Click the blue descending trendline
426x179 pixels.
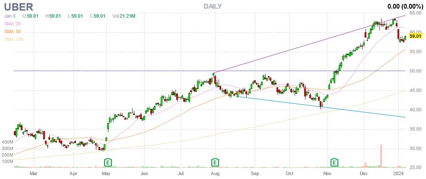point(321,107)
